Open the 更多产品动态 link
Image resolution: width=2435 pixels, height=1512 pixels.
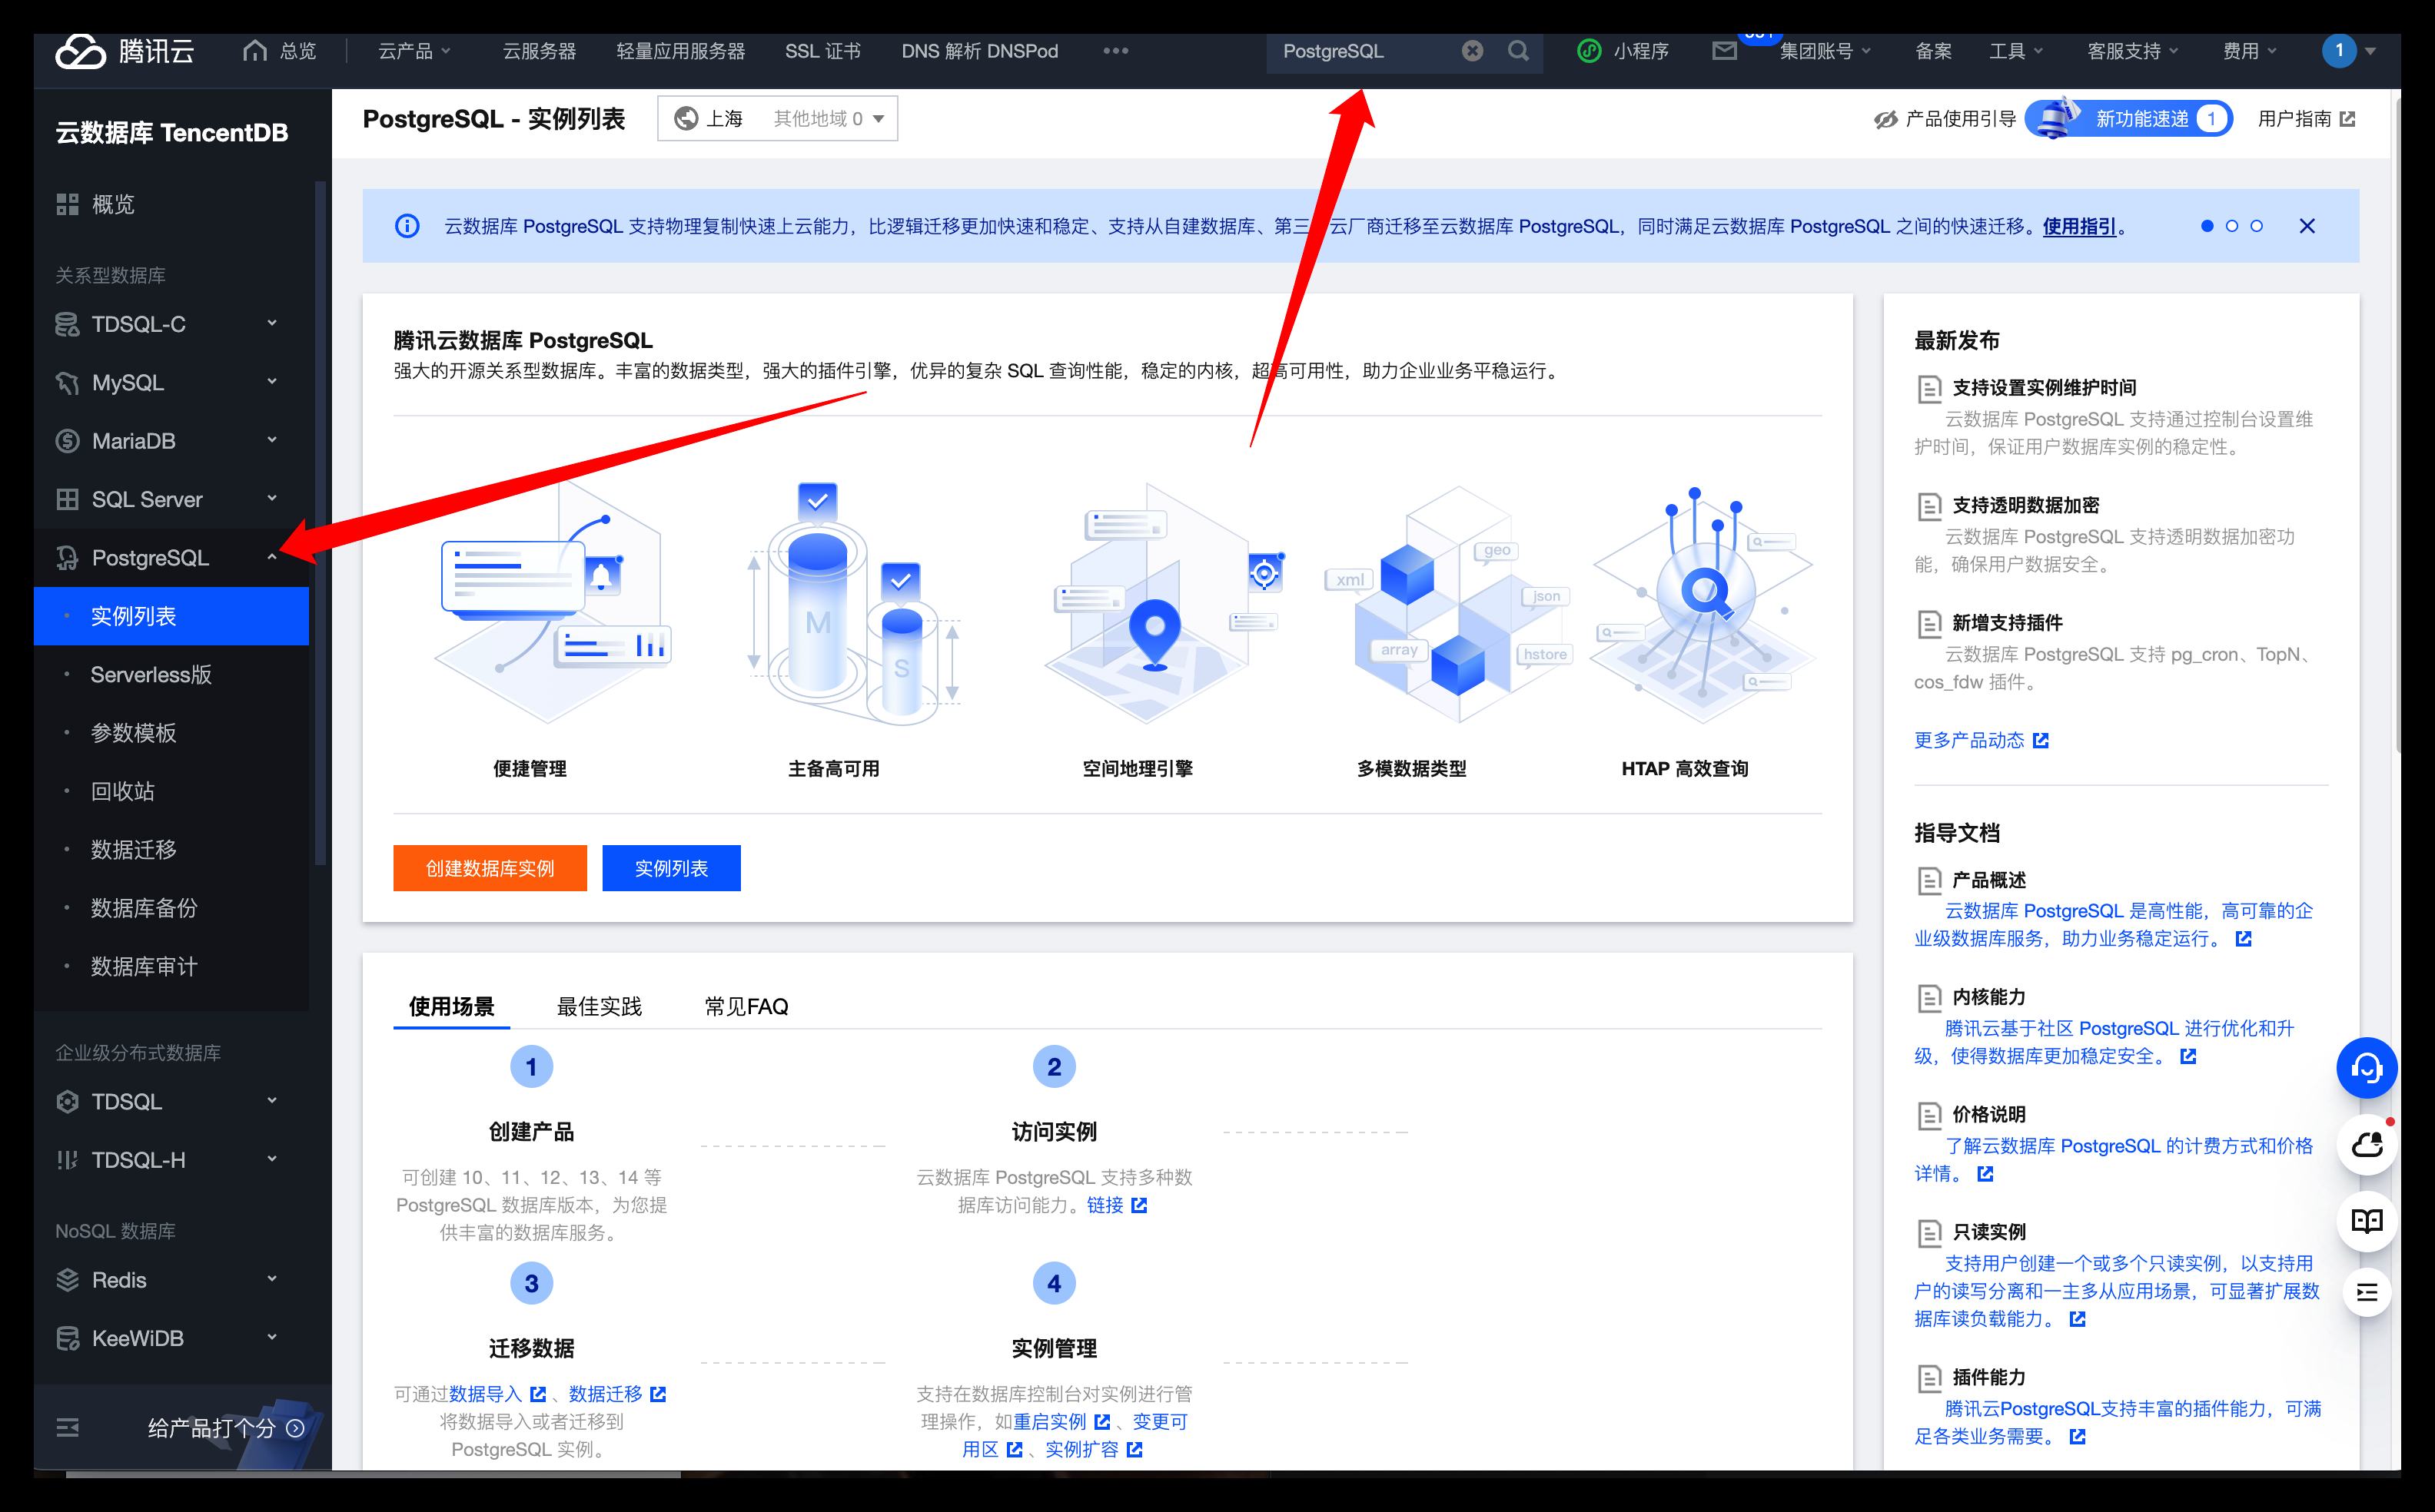pos(1981,740)
